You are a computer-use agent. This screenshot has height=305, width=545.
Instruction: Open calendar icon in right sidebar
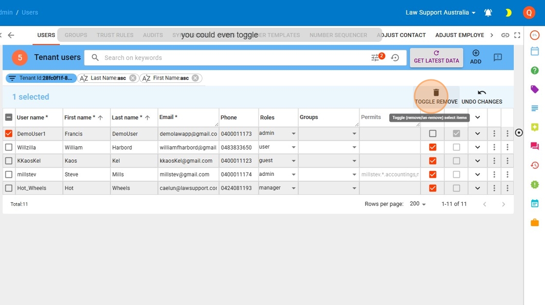pyautogui.click(x=535, y=51)
